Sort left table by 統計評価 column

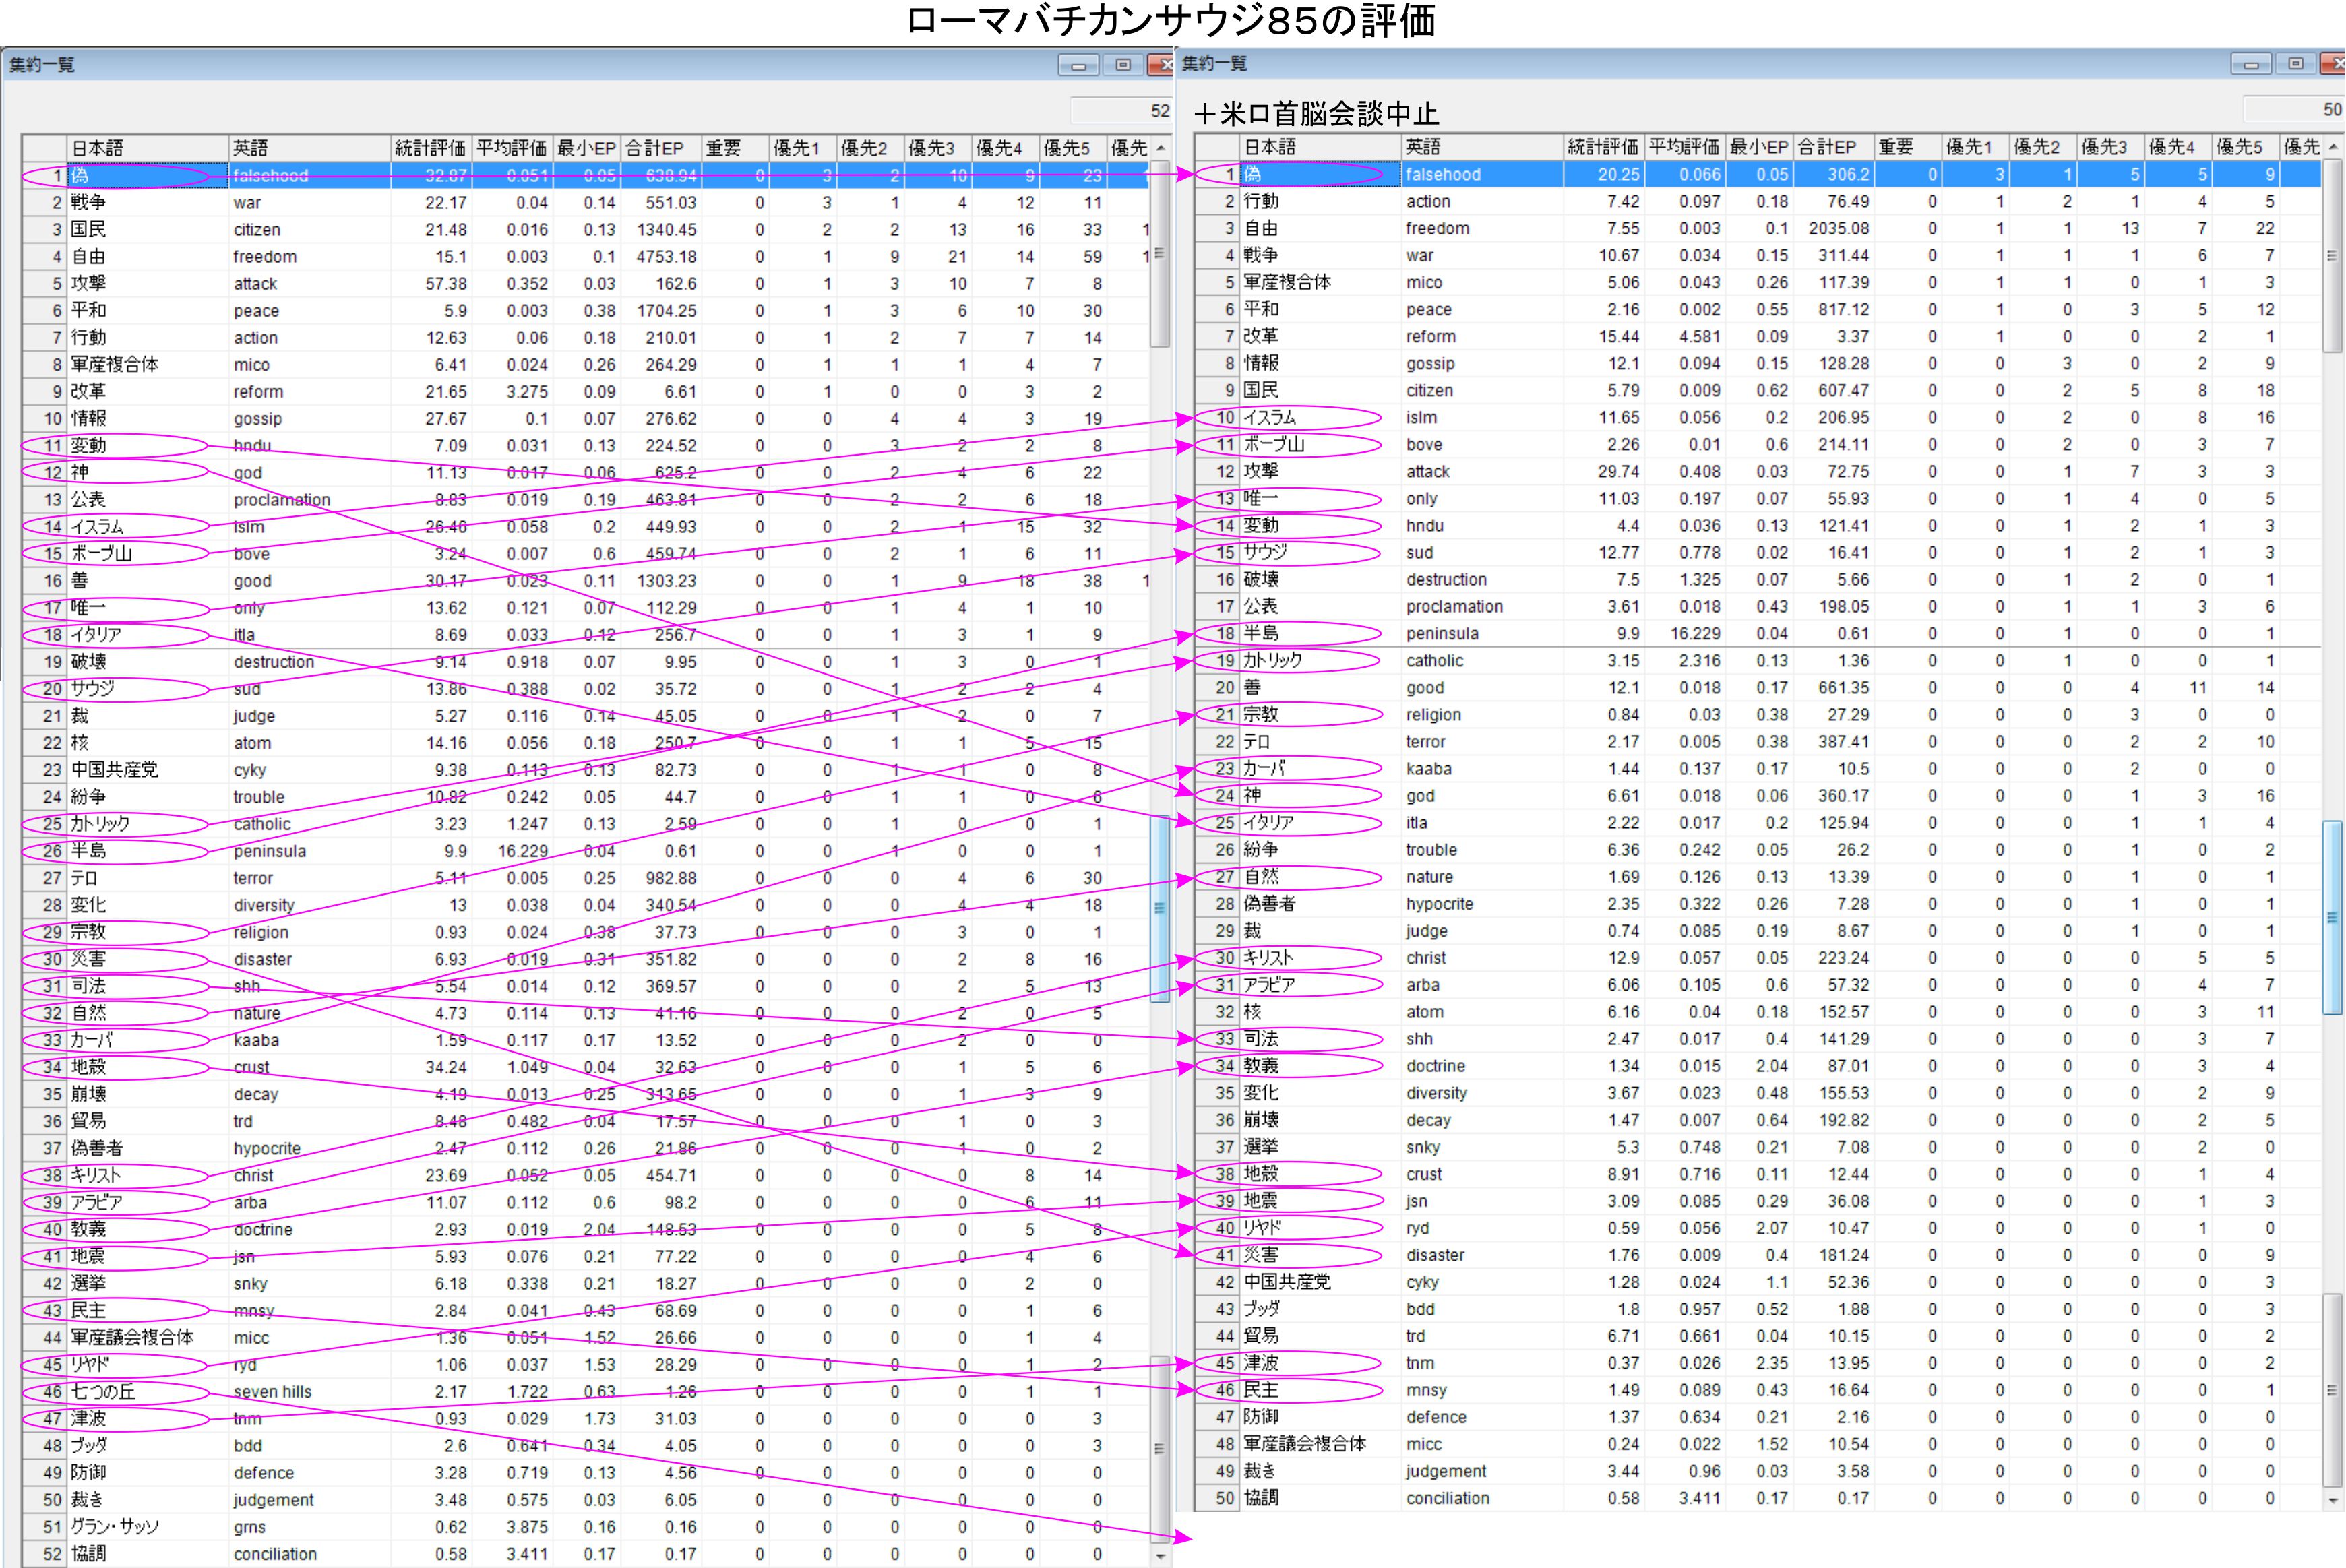(x=430, y=148)
